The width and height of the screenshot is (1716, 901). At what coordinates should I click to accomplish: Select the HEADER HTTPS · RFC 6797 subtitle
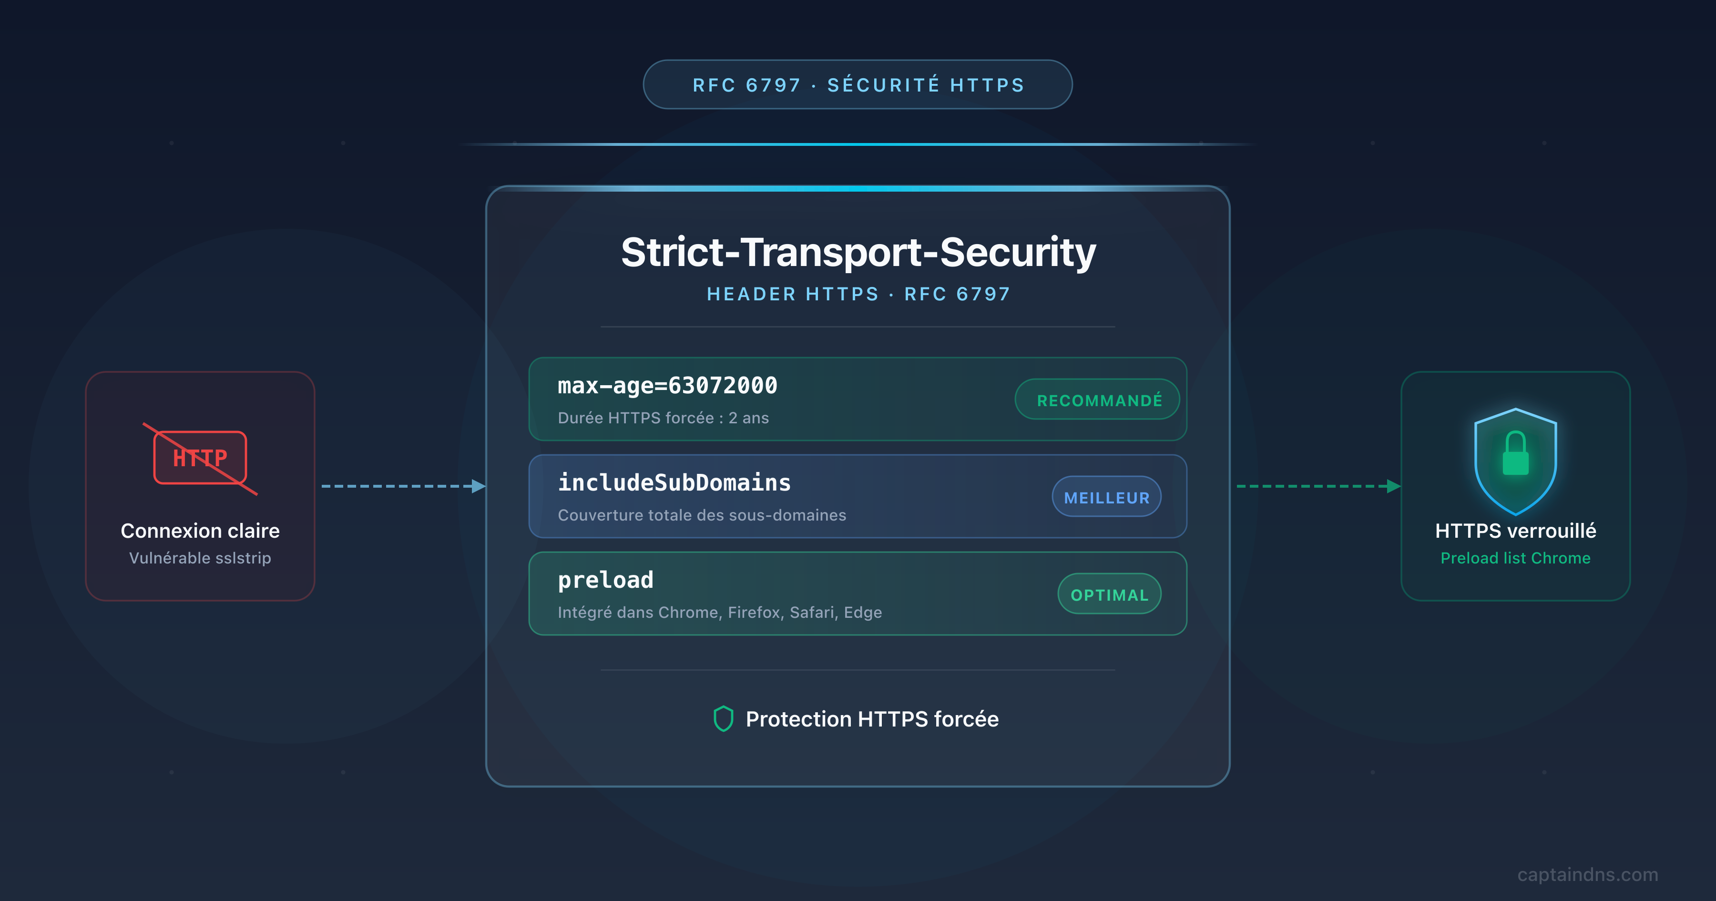[858, 294]
